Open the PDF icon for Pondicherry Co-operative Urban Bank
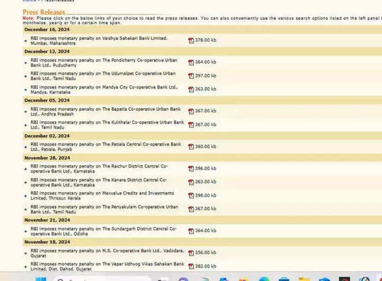Image resolution: width=382 pixels, height=281 pixels. tap(191, 62)
